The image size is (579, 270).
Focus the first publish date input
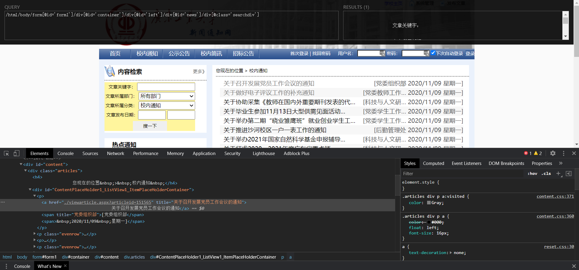(x=152, y=115)
